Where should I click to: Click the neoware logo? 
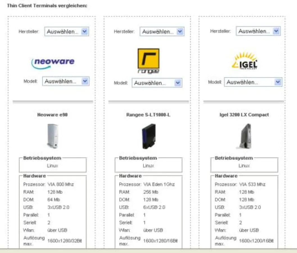coord(53,62)
